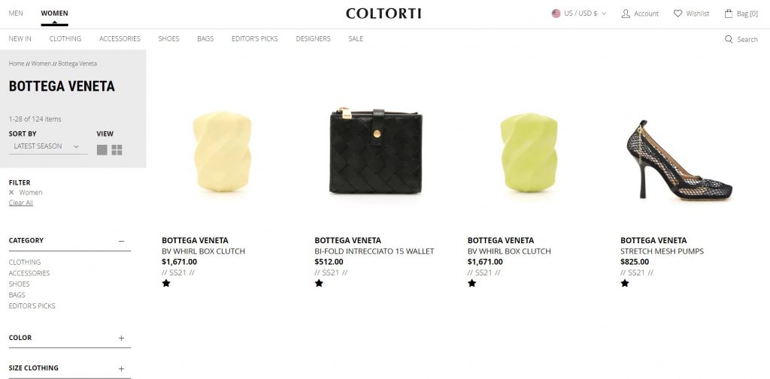Remove the Women filter with X
This screenshot has height=379, width=770.
click(11, 192)
